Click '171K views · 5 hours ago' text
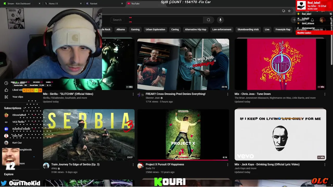The width and height of the screenshot is (333, 187). 159,102
